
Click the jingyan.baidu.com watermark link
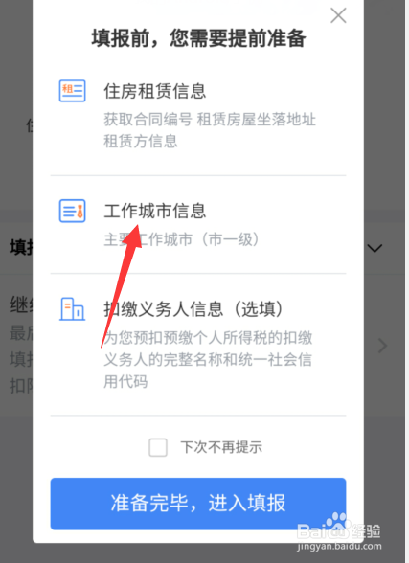339,547
